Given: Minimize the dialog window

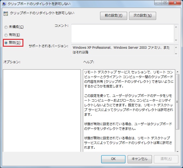Looking at the screenshot, I should pos(158,3).
